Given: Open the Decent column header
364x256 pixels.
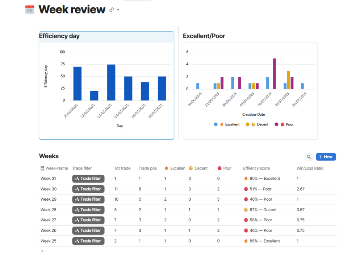Looking at the screenshot, I should coord(198,168).
